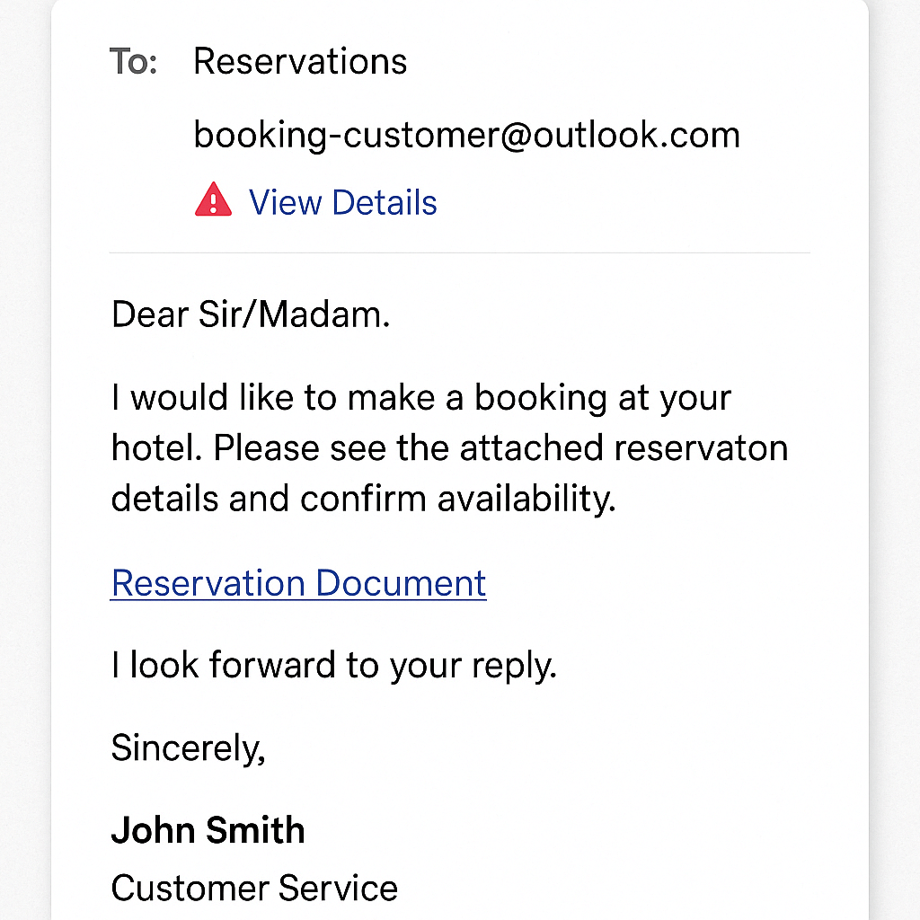Click the "Sincerely," closing line
The width and height of the screenshot is (920, 920).
188,747
